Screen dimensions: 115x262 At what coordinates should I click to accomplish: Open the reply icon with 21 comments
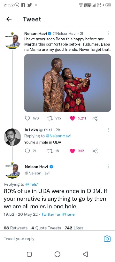click(27, 151)
